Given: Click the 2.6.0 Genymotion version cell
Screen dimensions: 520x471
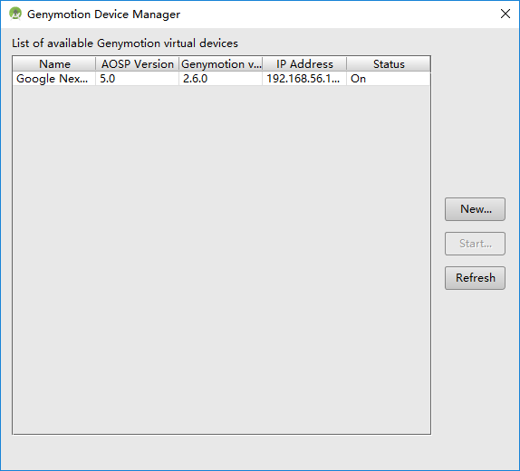Looking at the screenshot, I should tap(221, 79).
